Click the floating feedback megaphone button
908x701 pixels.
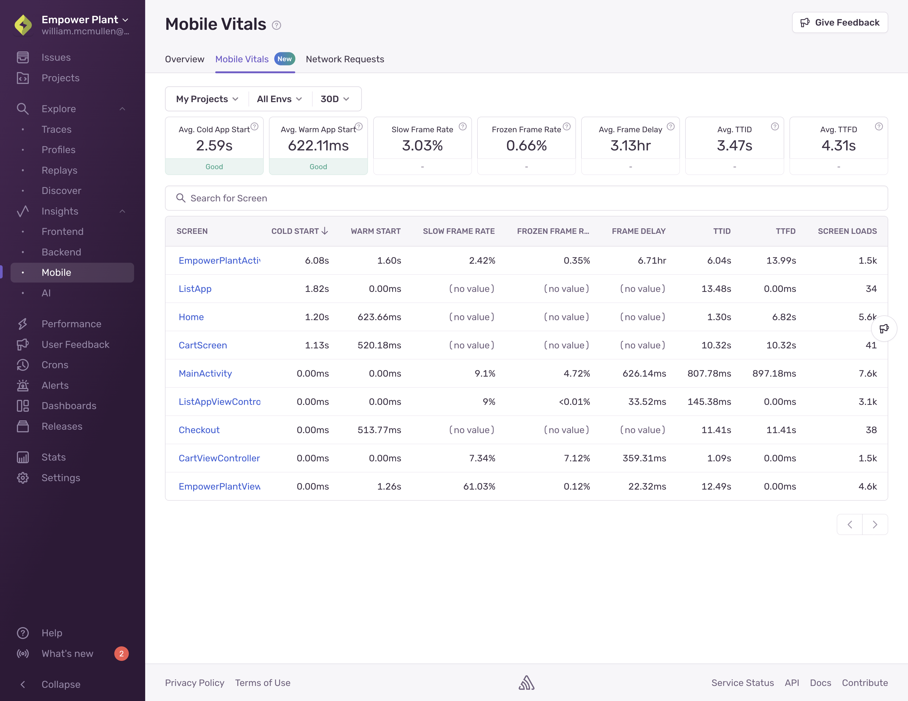coord(884,329)
